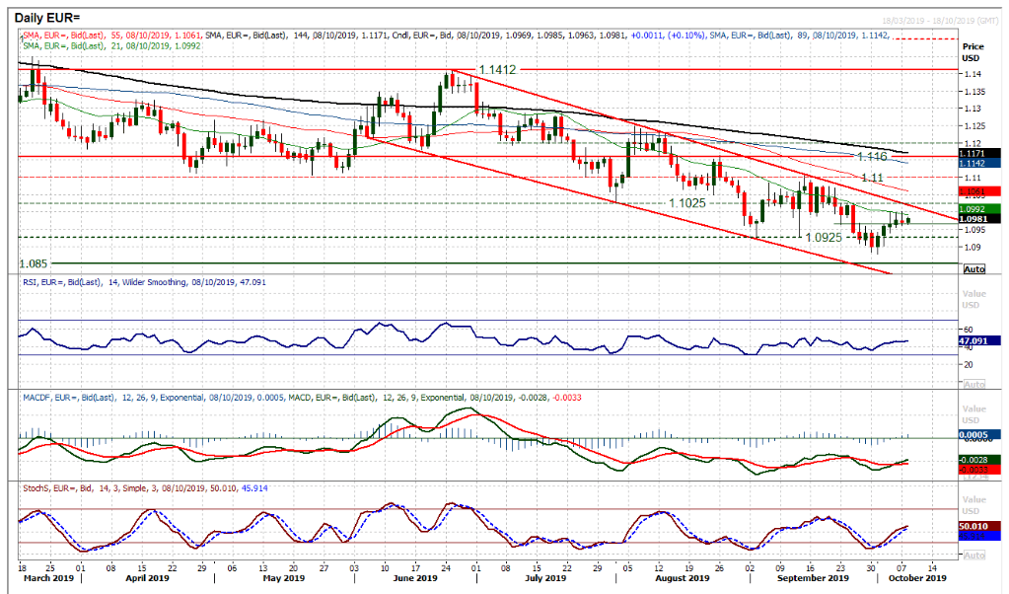
Task: Click the 1.0981 current price tag
Action: tap(973, 219)
